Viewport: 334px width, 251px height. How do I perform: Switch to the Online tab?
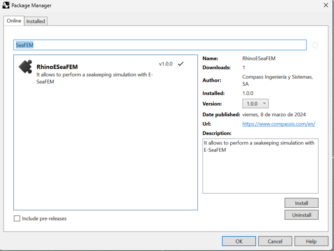(14, 21)
